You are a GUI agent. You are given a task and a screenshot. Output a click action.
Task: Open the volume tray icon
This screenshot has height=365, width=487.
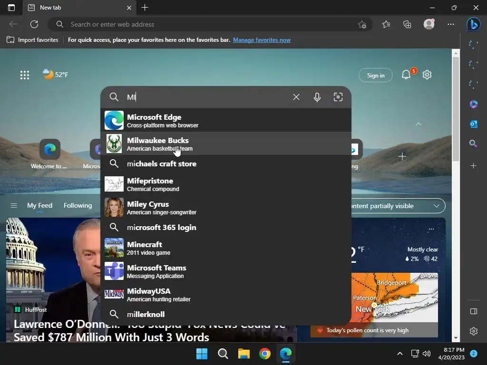(x=427, y=354)
